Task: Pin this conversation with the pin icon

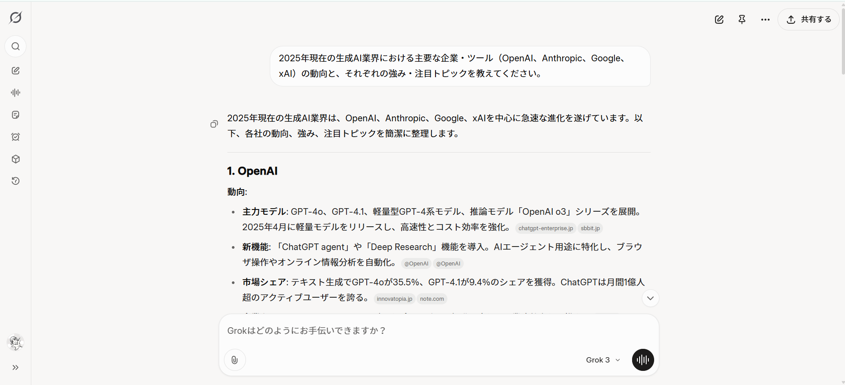Action: click(x=742, y=19)
